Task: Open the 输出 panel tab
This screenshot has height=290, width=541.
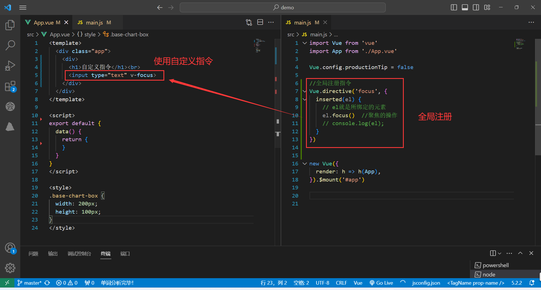Action: (53, 254)
